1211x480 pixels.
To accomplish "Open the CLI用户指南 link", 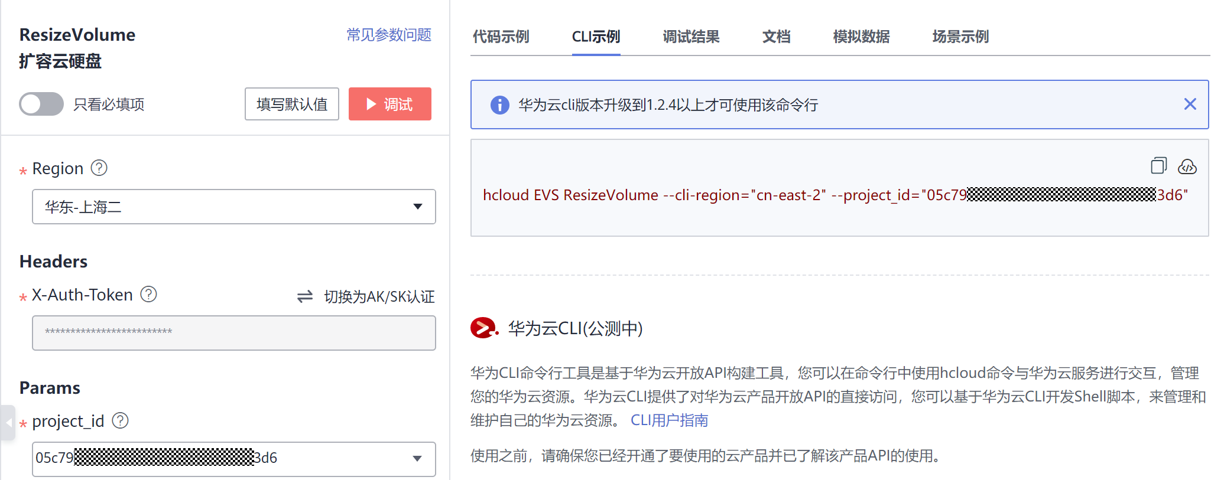I will point(669,420).
